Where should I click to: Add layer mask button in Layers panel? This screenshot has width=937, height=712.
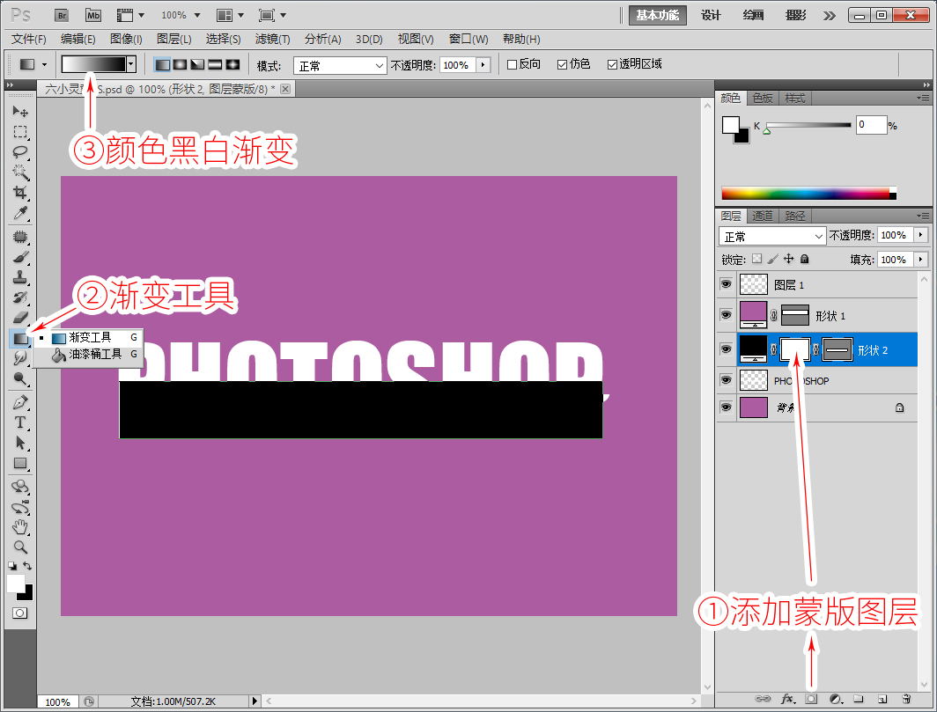pyautogui.click(x=811, y=698)
